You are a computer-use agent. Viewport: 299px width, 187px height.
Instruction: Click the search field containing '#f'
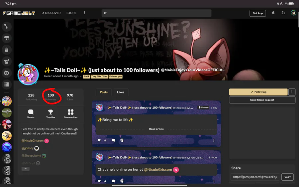pos(156,13)
